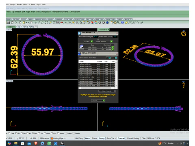The image size is (195, 146).
Task: Enable the Cen osnap checkbox
Action: [x=22, y=133]
